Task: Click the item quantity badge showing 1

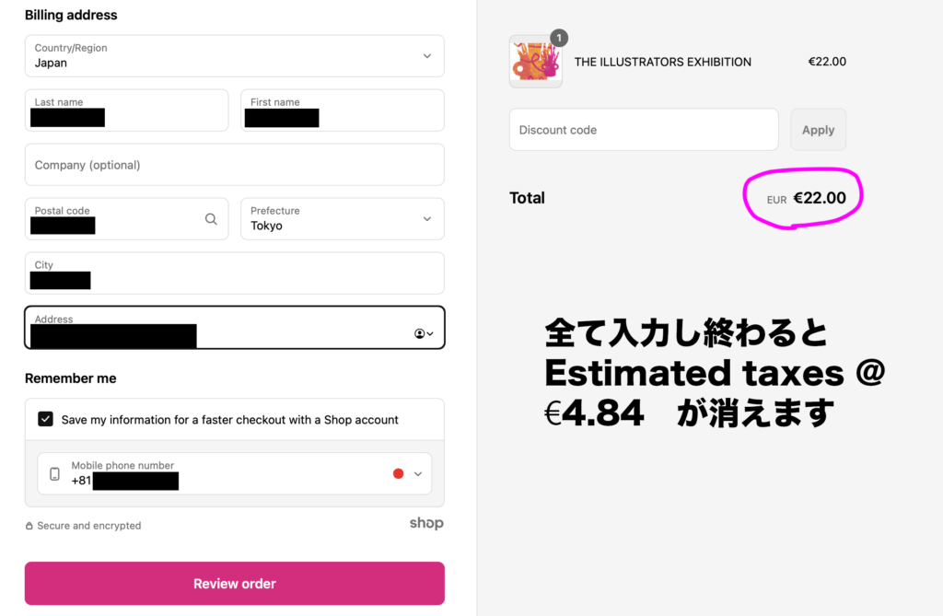Action: click(x=558, y=38)
